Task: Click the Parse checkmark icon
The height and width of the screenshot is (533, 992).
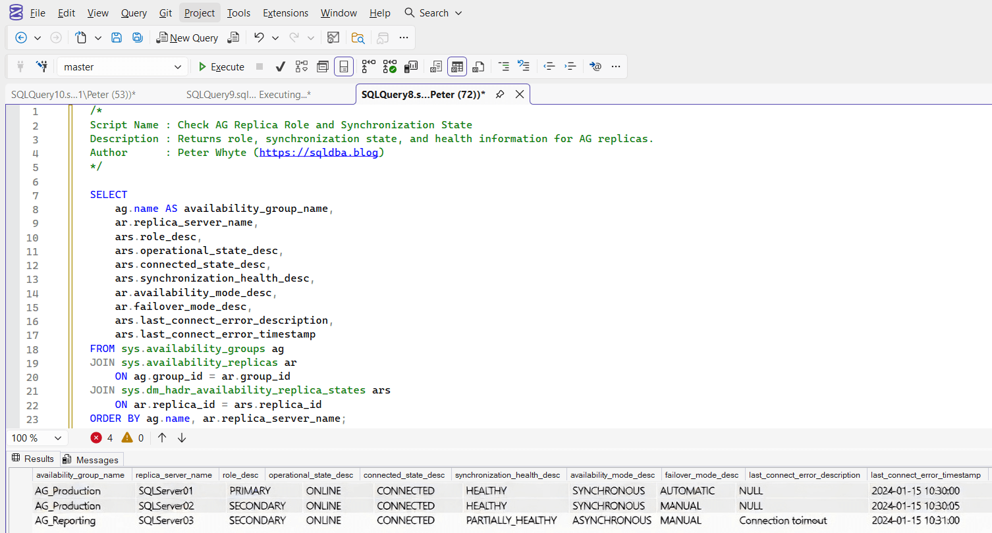Action: [x=280, y=66]
